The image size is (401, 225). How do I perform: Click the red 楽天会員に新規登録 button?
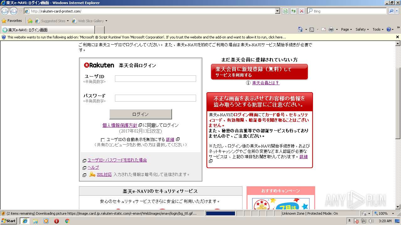tap(259, 72)
